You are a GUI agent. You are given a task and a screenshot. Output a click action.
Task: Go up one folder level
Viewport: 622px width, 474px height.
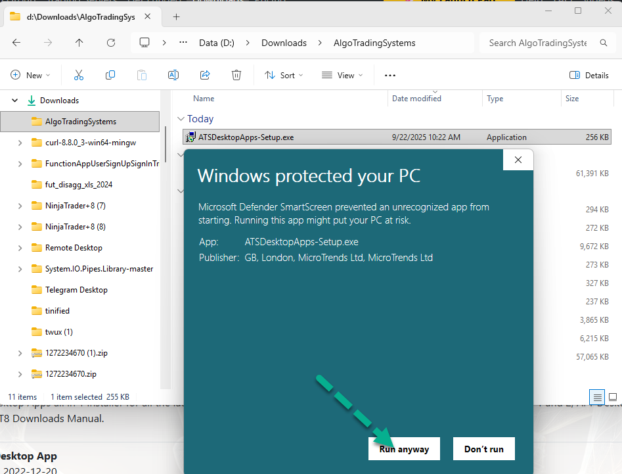click(79, 43)
